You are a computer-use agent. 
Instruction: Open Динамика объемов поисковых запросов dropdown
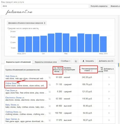point(27,23)
